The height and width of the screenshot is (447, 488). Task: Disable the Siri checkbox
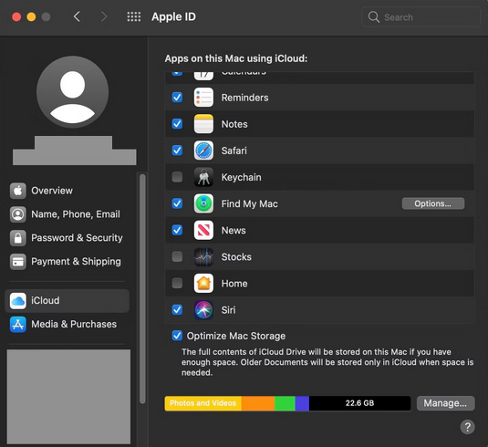click(177, 310)
